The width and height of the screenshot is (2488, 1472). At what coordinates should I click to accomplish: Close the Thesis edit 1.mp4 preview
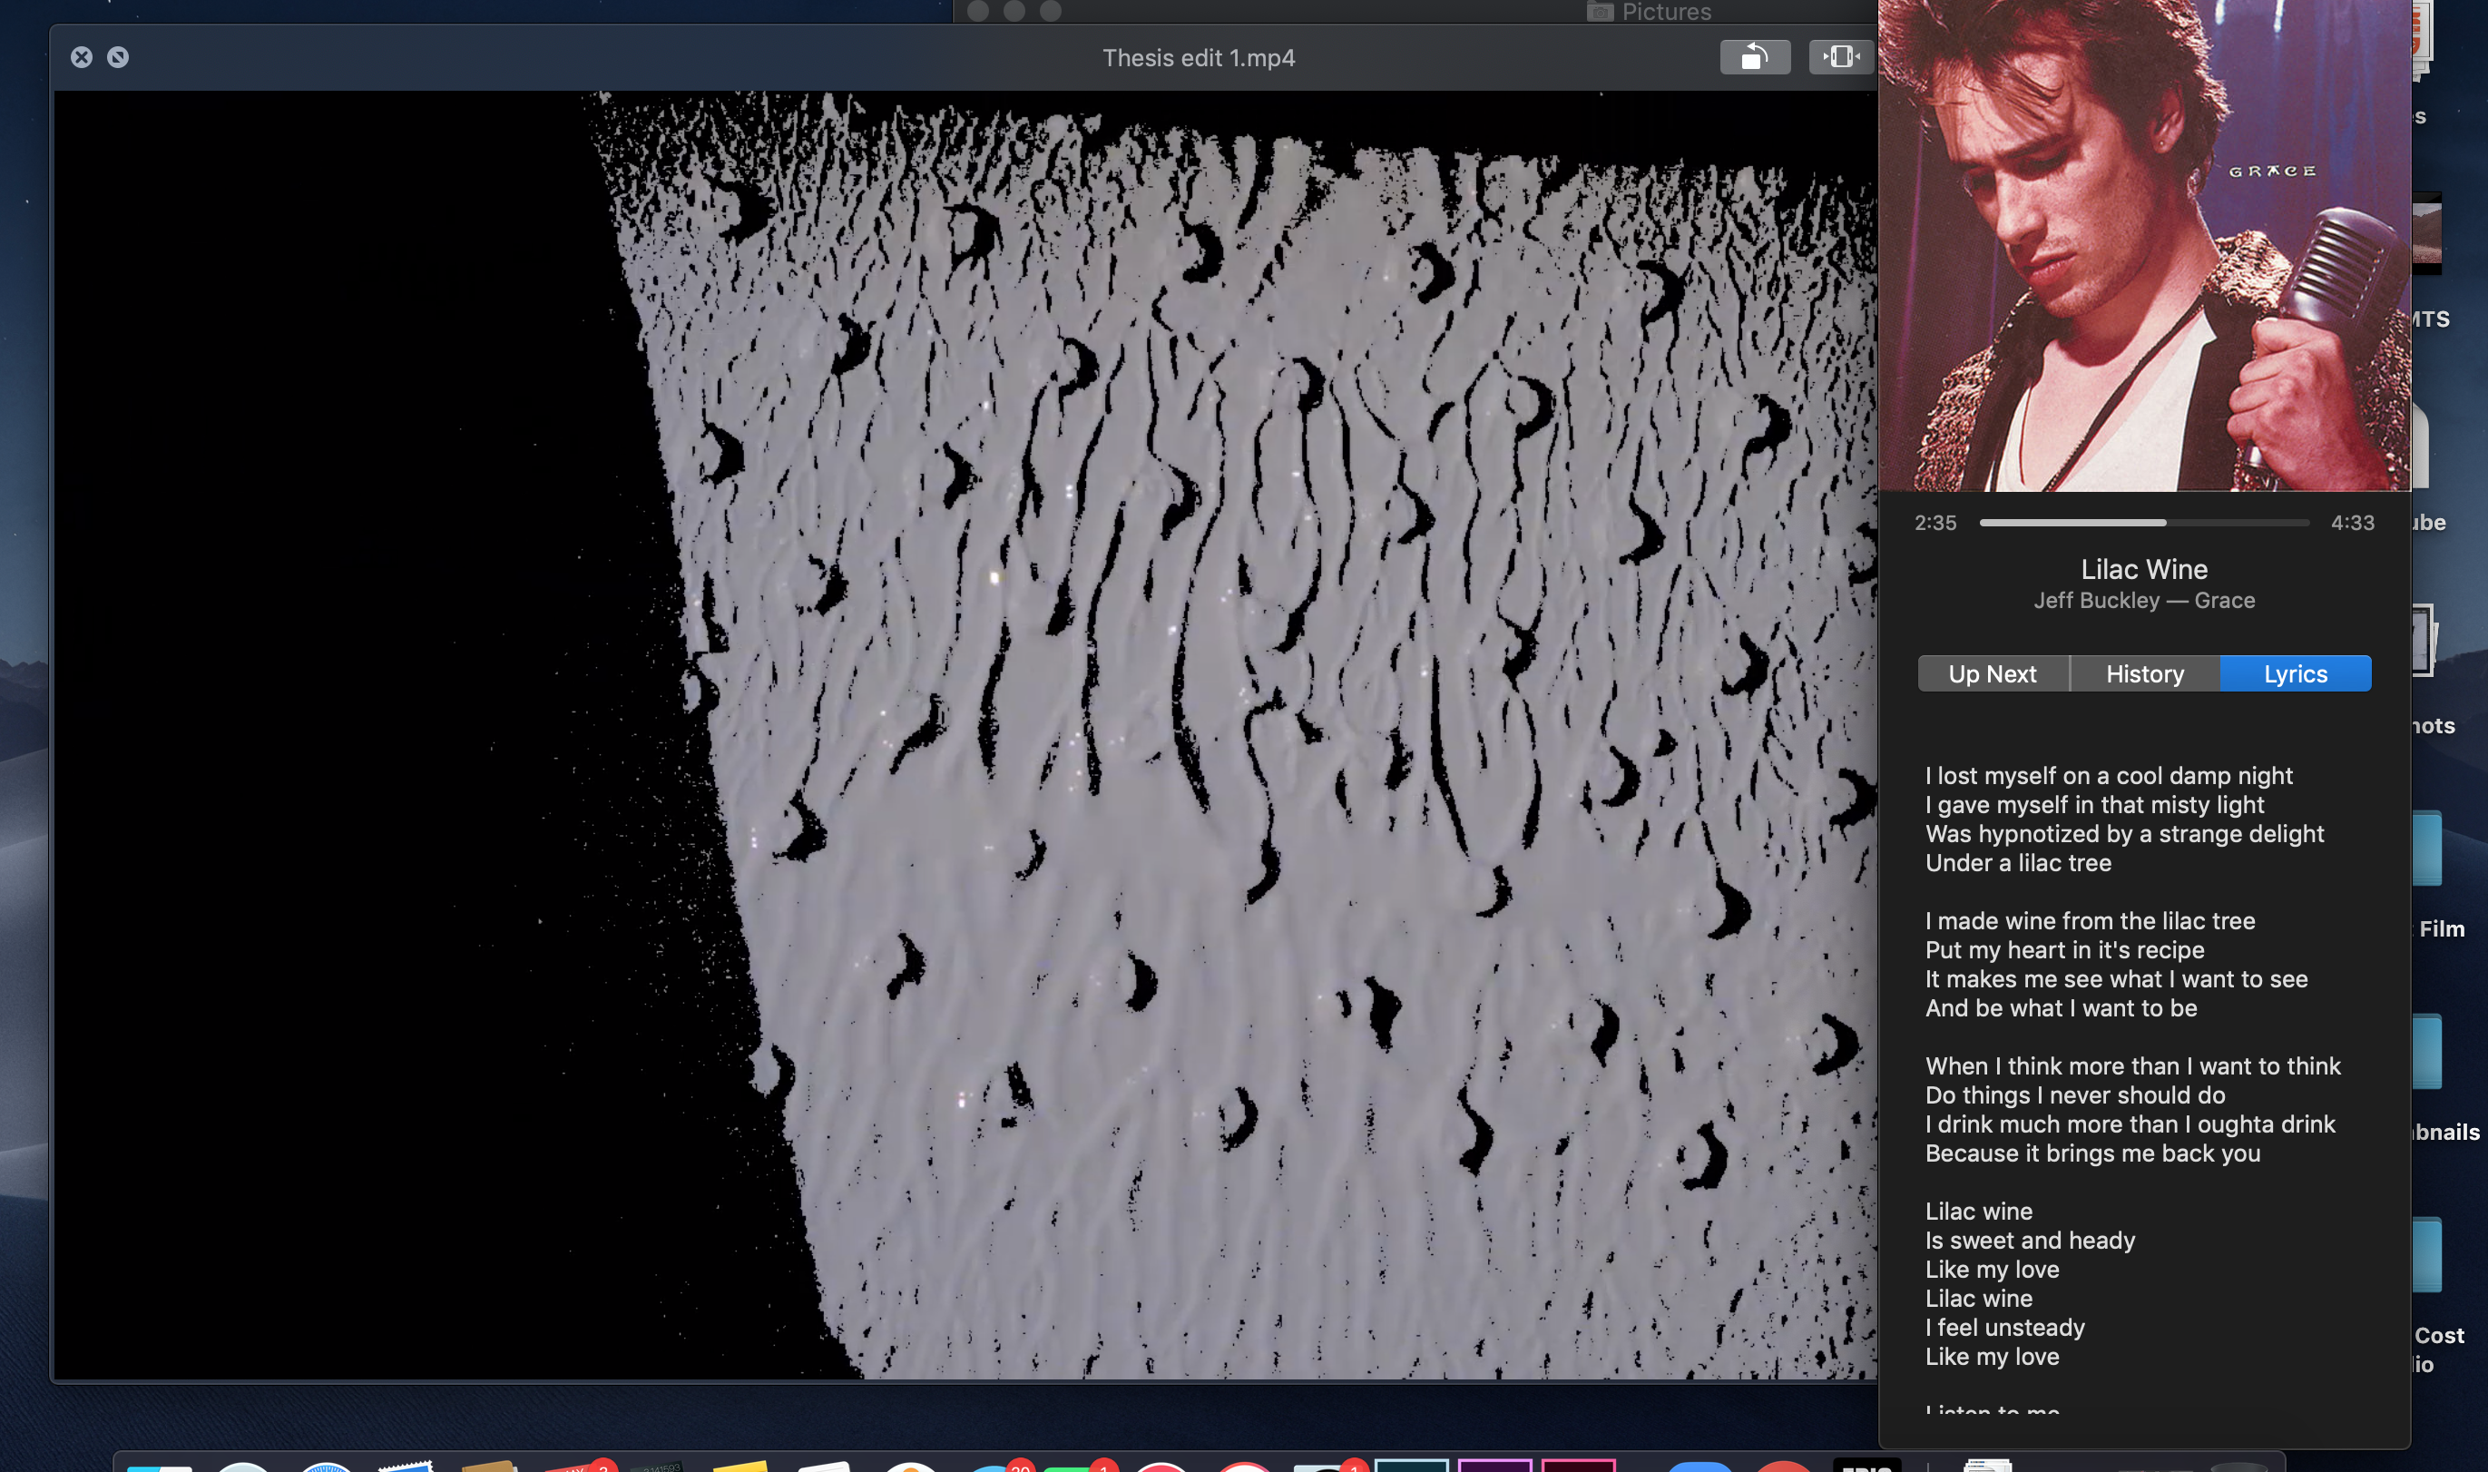[x=82, y=57]
